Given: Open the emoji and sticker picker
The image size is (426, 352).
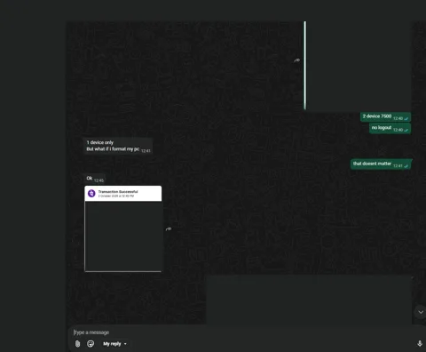Looking at the screenshot, I should coord(91,344).
